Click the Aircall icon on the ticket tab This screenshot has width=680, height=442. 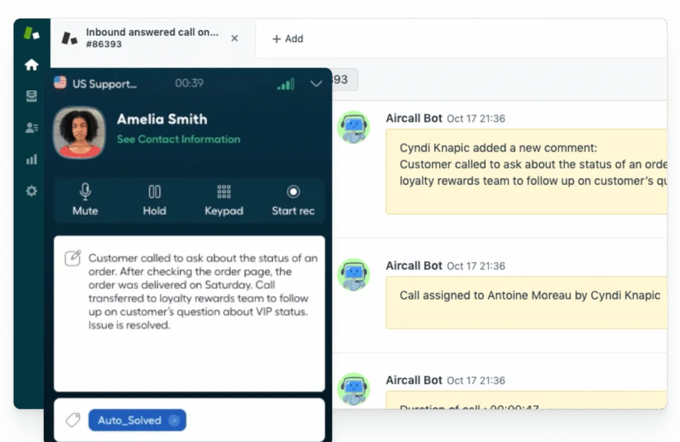69,38
